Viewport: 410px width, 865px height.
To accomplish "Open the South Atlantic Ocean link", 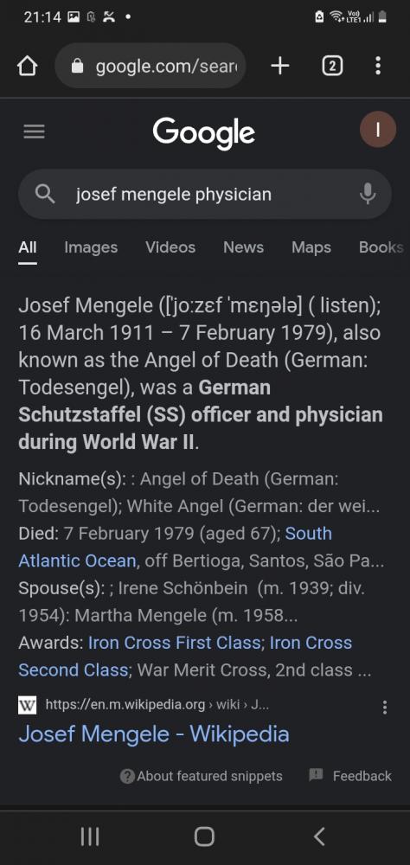I will click(x=176, y=547).
